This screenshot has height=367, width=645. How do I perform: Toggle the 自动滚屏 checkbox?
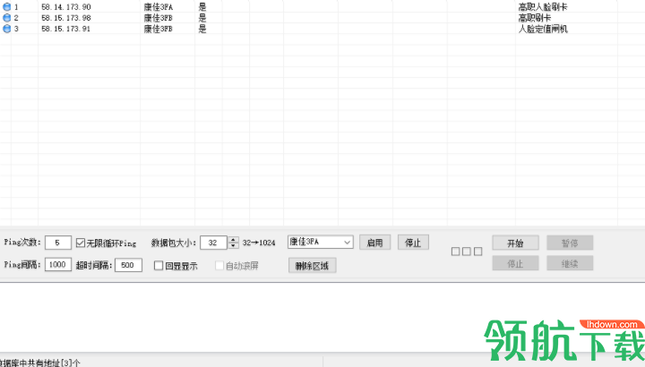click(x=219, y=266)
